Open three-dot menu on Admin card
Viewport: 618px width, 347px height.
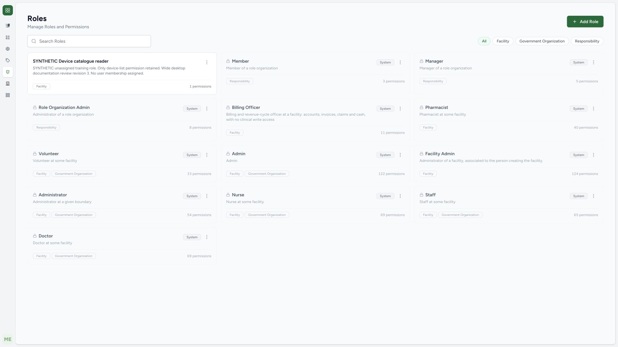[x=400, y=155]
